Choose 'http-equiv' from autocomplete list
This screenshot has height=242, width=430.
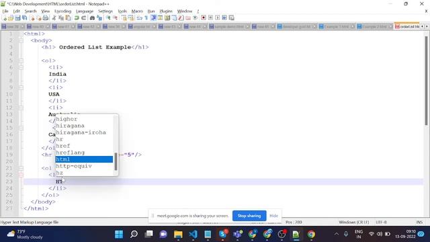coord(84,166)
